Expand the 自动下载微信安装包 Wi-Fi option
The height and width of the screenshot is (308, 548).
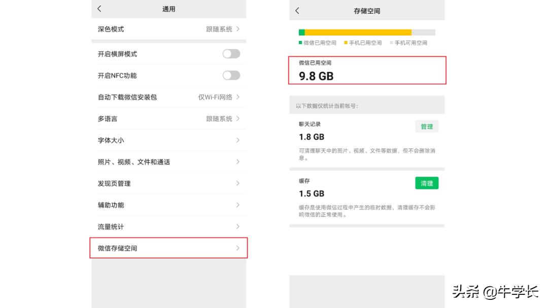pos(238,97)
